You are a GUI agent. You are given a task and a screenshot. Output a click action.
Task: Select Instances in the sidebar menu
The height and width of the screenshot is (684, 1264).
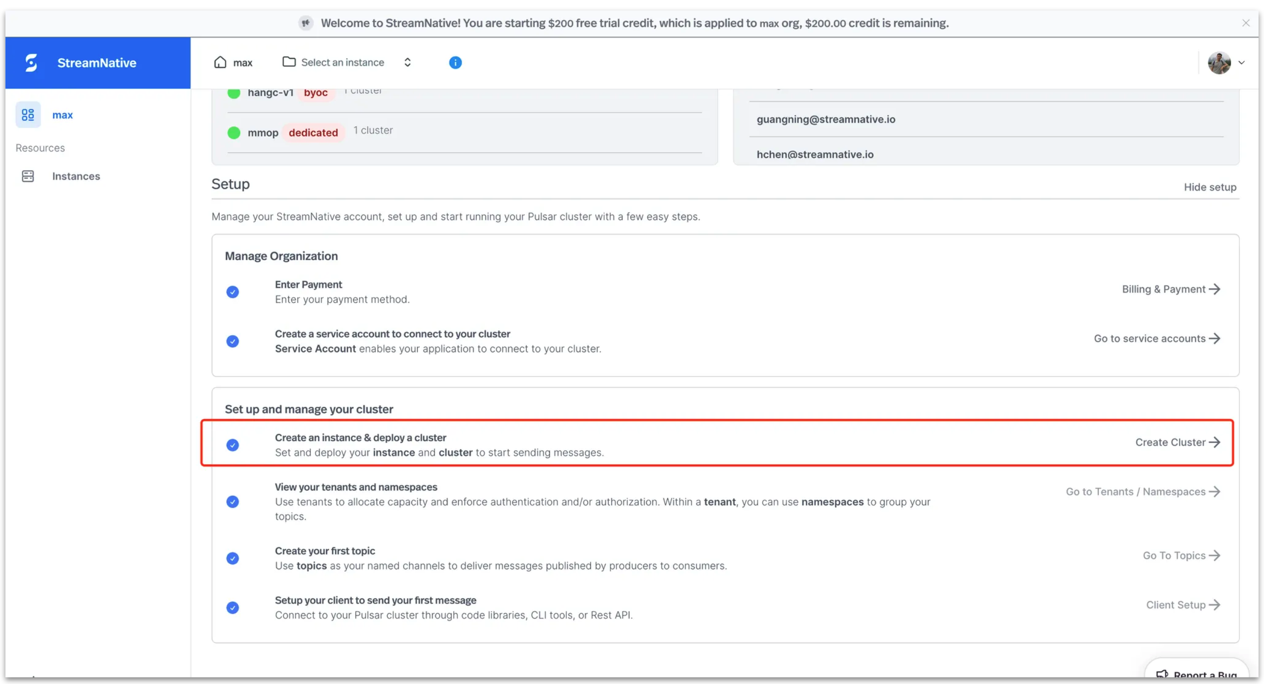click(x=76, y=176)
